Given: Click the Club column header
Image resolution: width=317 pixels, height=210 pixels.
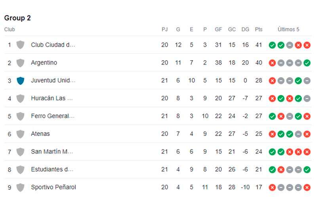Looking at the screenshot, I should click(x=10, y=29).
